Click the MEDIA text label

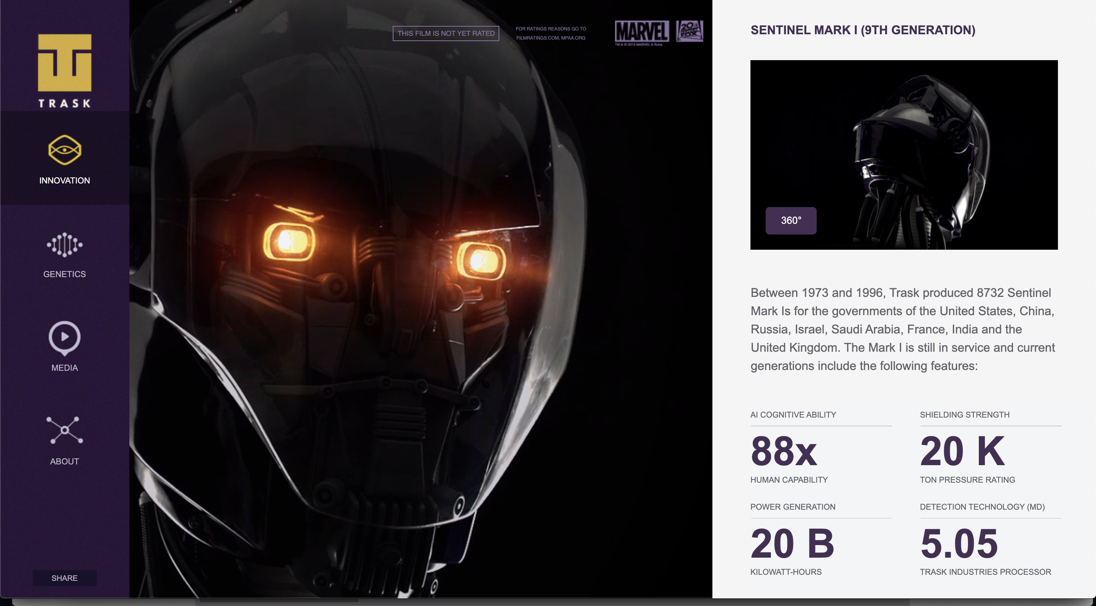(65, 368)
